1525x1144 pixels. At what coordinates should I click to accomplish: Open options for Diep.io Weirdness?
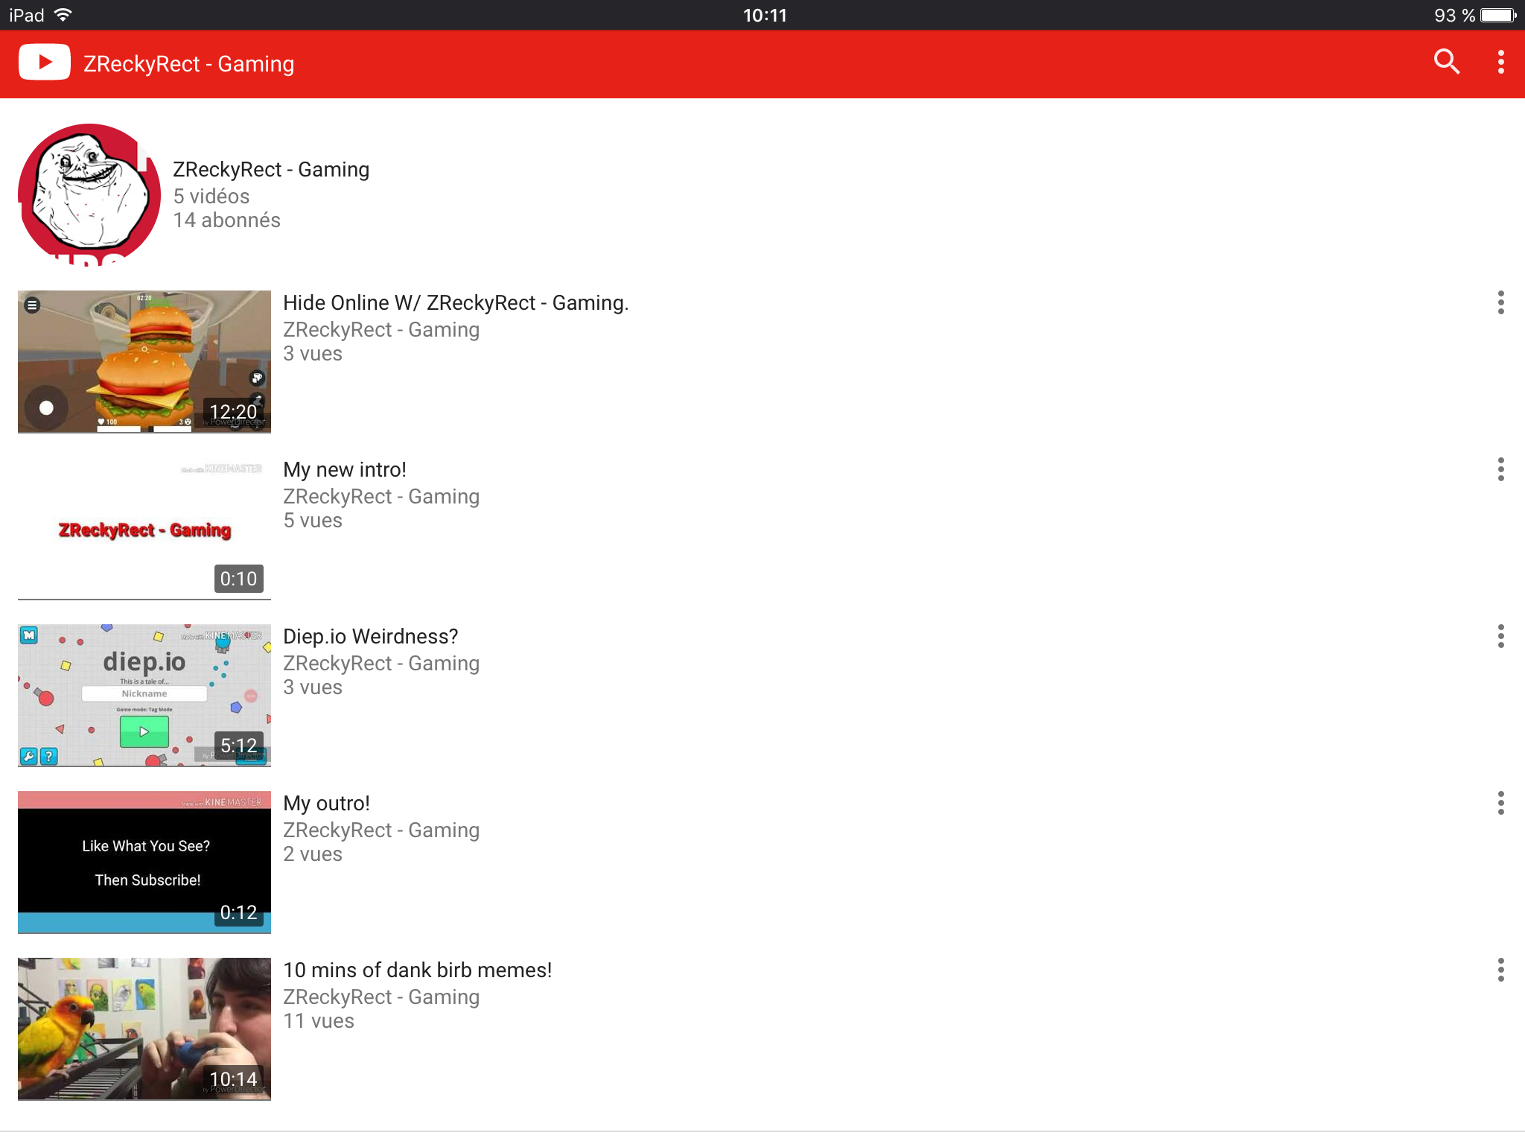[x=1500, y=636]
